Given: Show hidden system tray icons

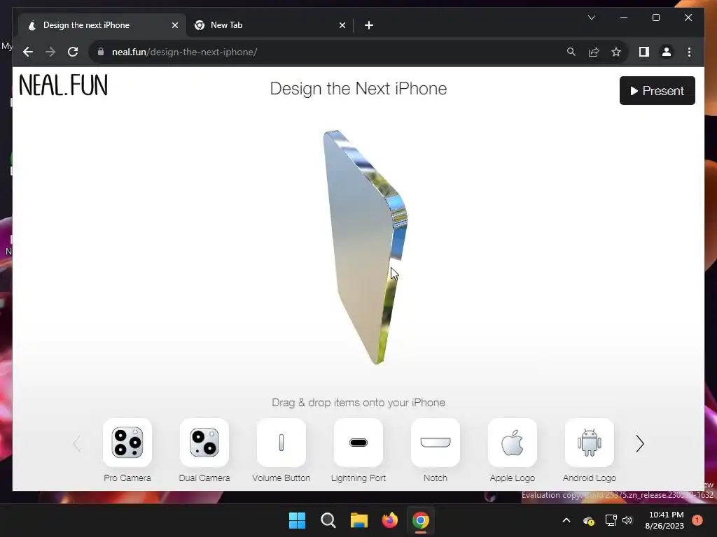Looking at the screenshot, I should pyautogui.click(x=566, y=520).
